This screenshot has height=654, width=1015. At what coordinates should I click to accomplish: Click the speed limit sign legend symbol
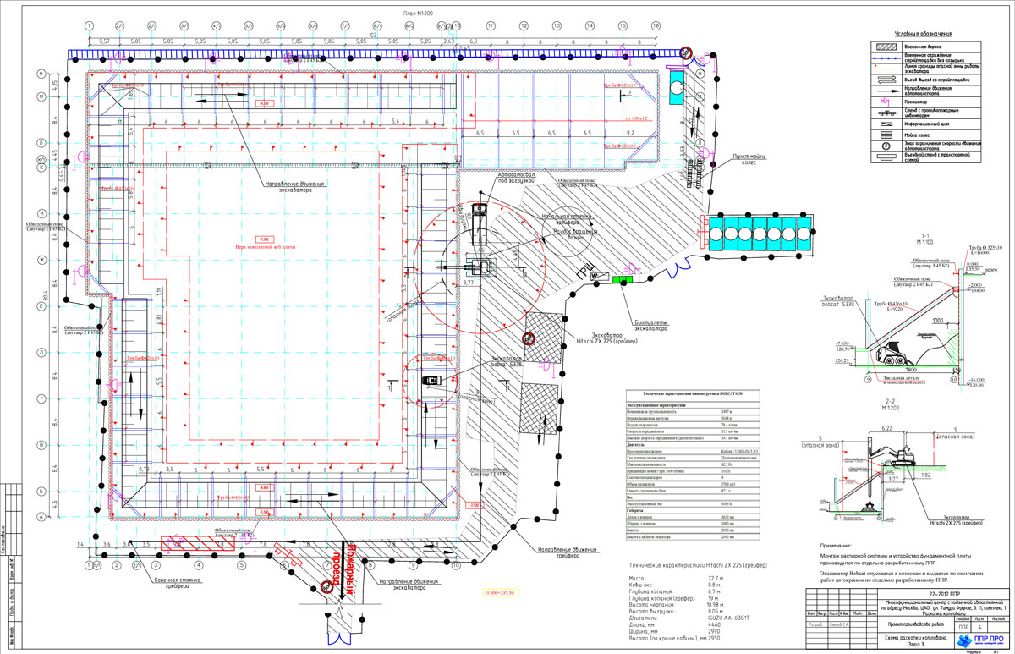[886, 145]
